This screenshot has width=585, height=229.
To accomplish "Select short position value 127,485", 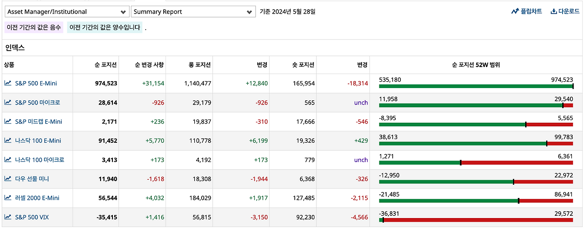I will 304,198.
